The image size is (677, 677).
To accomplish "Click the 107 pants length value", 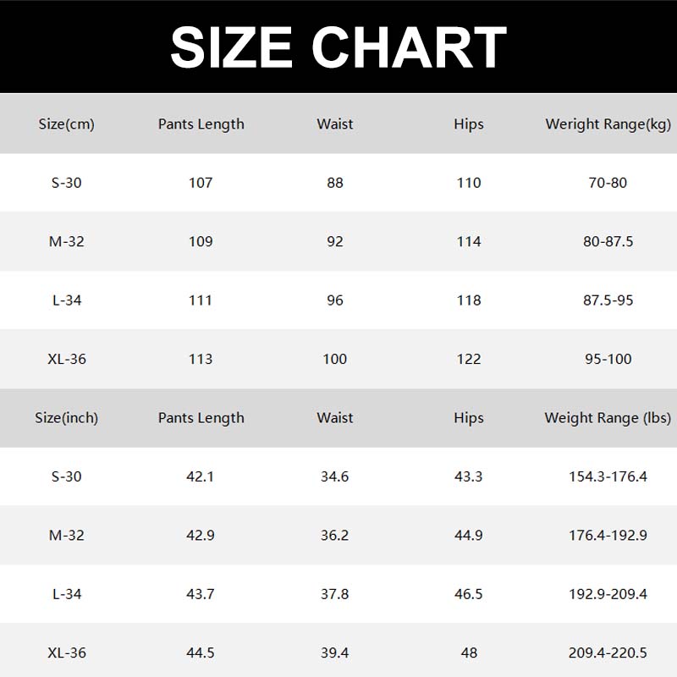I will pos(201,183).
